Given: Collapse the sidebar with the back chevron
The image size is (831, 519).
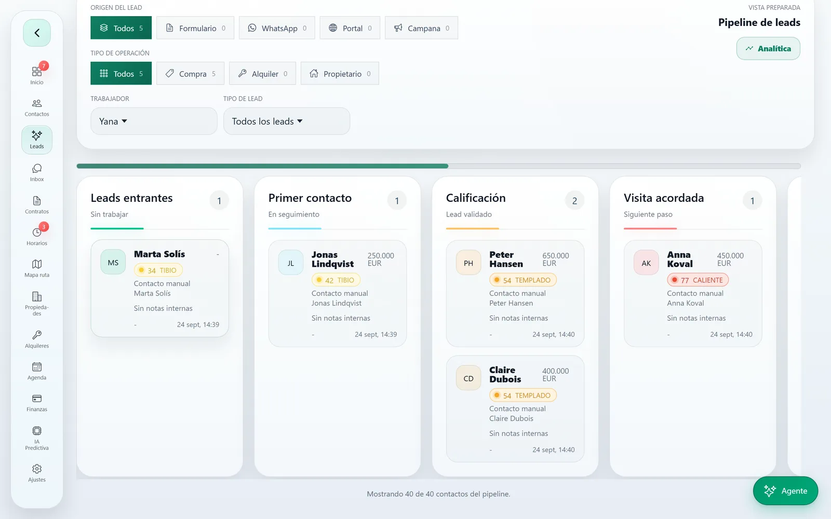Looking at the screenshot, I should pos(37,33).
